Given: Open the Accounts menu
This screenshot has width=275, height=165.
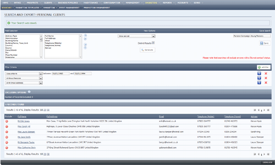Looking at the screenshot, I should point(184,3).
